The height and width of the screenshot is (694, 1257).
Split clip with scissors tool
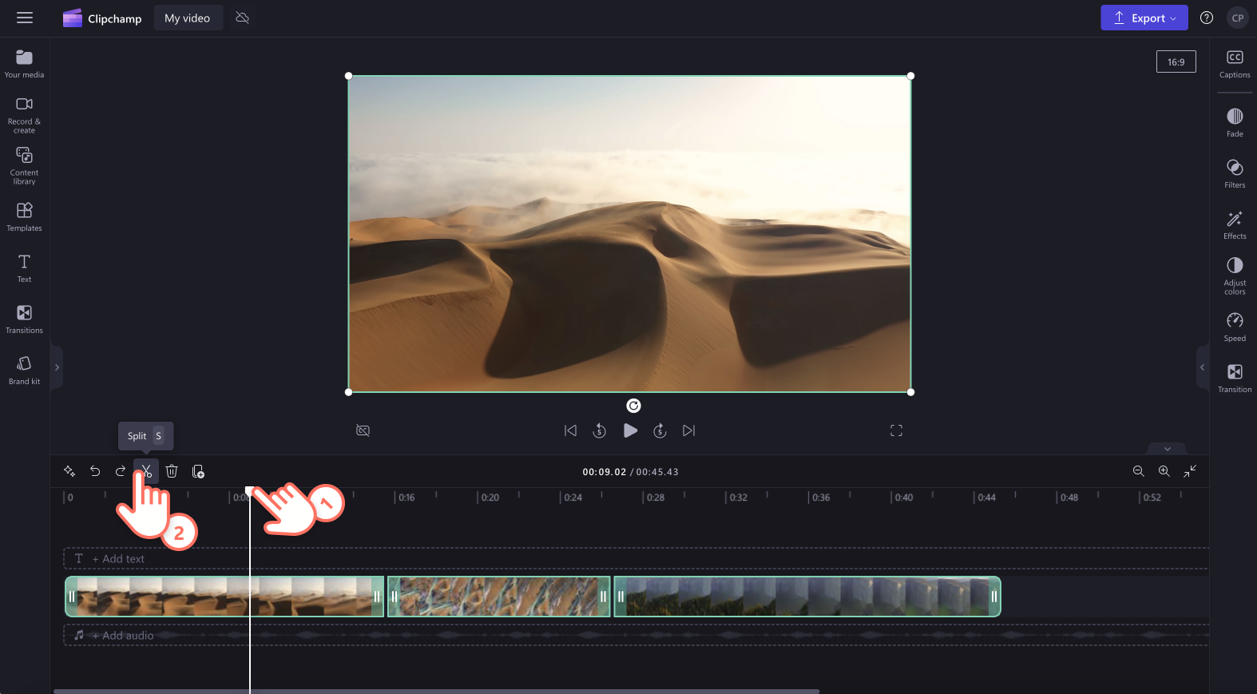[146, 471]
